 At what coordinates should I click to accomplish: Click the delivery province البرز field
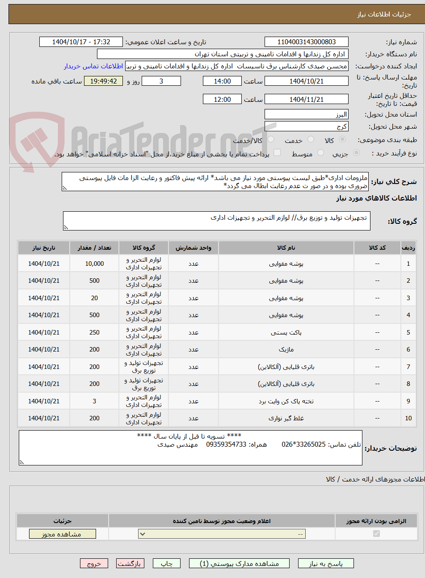pos(307,114)
